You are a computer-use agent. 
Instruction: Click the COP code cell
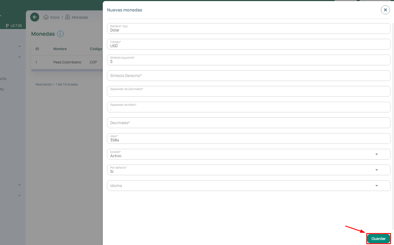tap(93, 62)
